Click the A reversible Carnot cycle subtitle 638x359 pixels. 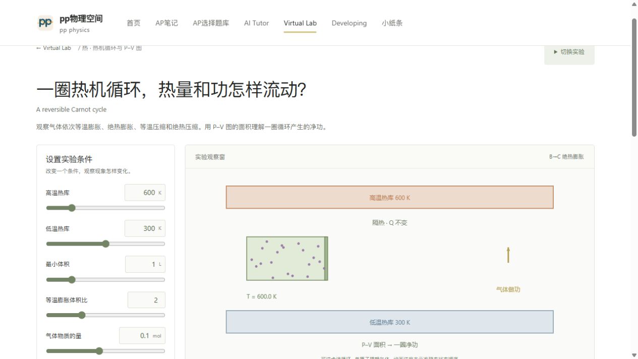[x=71, y=109]
